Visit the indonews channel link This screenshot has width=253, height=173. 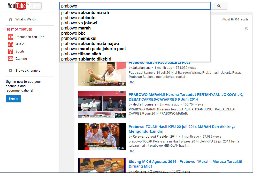coord(139,171)
